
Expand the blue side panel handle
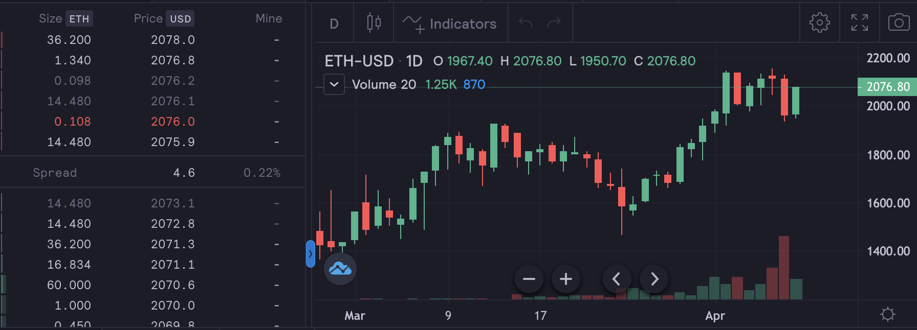311,254
